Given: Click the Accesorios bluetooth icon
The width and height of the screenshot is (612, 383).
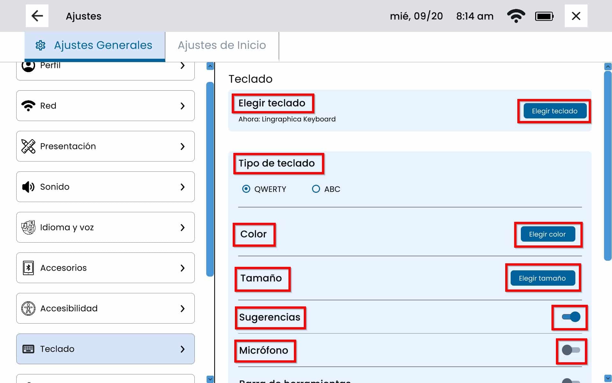Looking at the screenshot, I should [28, 268].
